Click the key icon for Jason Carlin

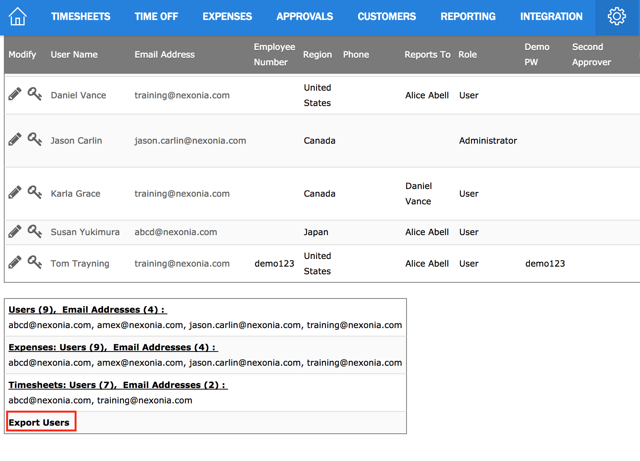coord(35,139)
